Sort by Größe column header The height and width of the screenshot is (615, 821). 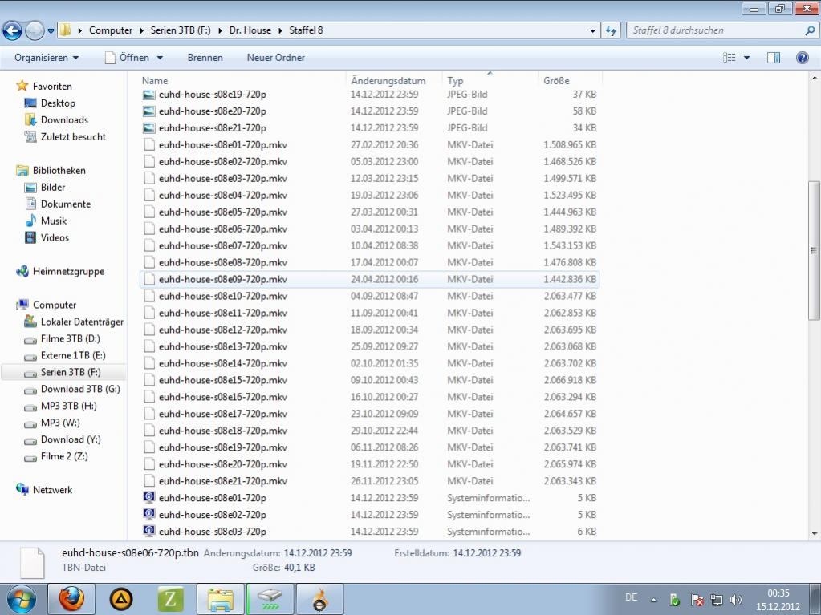(556, 80)
